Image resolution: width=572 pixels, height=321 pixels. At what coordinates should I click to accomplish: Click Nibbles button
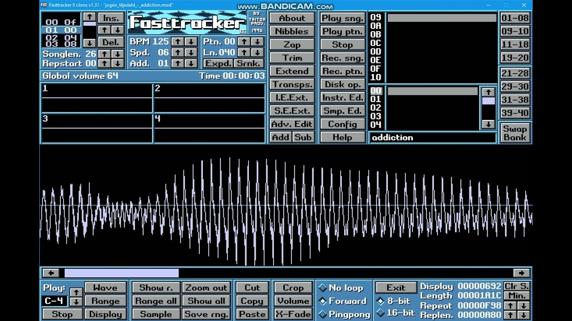tap(292, 31)
